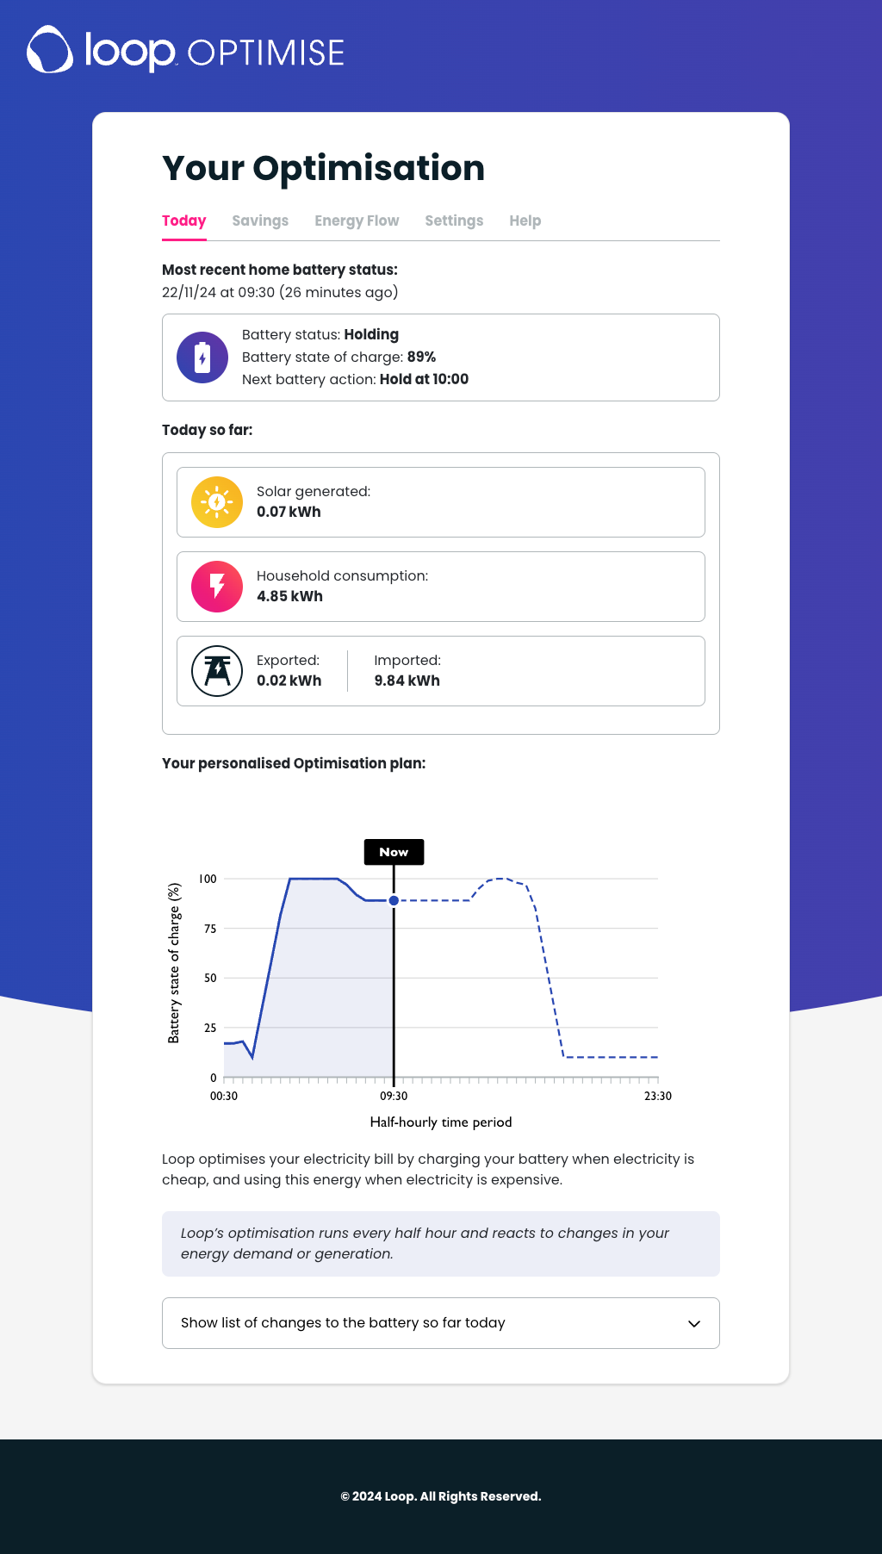Click the yellow solar generation sun icon
Screen dimensions: 882x1554
click(x=216, y=501)
